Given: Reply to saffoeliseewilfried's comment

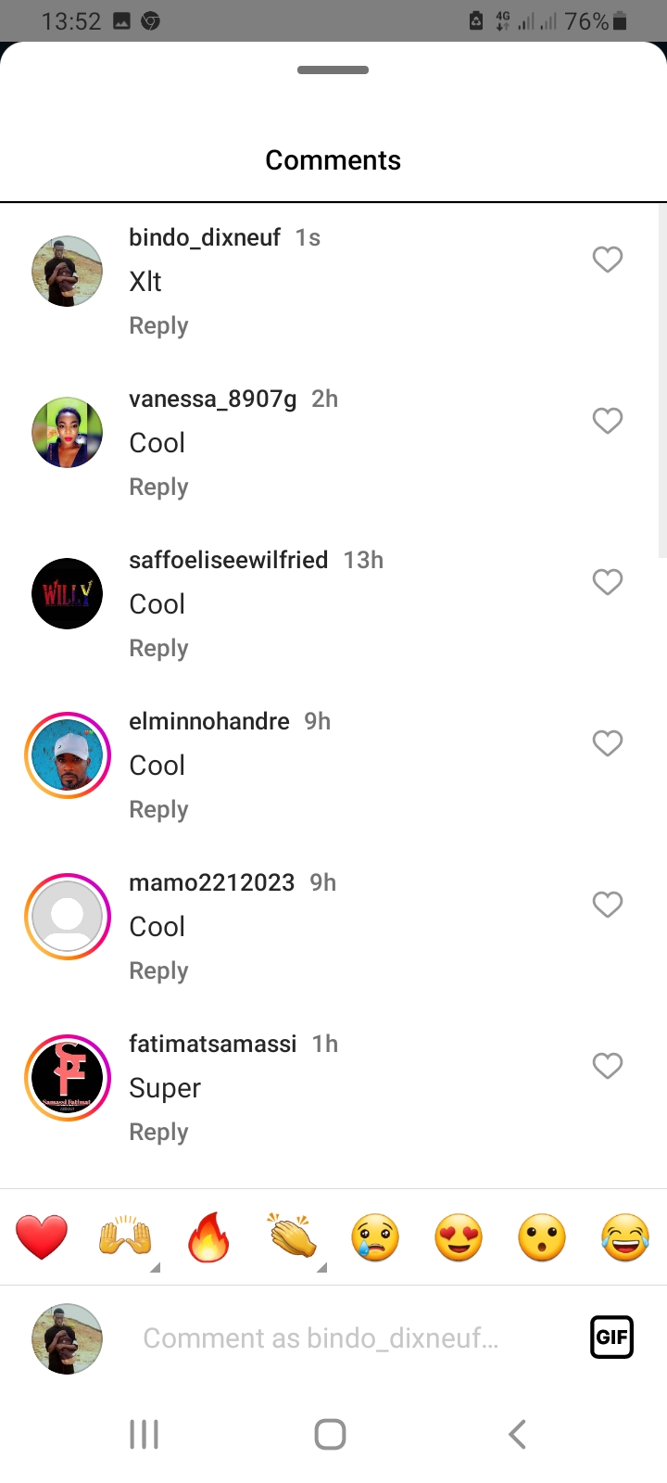Looking at the screenshot, I should 158,648.
